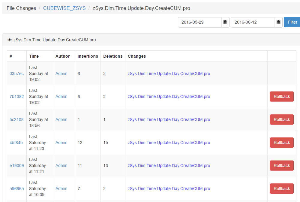The height and width of the screenshot is (202, 300).
Task: Open commit 7b1382
Action: click(x=16, y=97)
